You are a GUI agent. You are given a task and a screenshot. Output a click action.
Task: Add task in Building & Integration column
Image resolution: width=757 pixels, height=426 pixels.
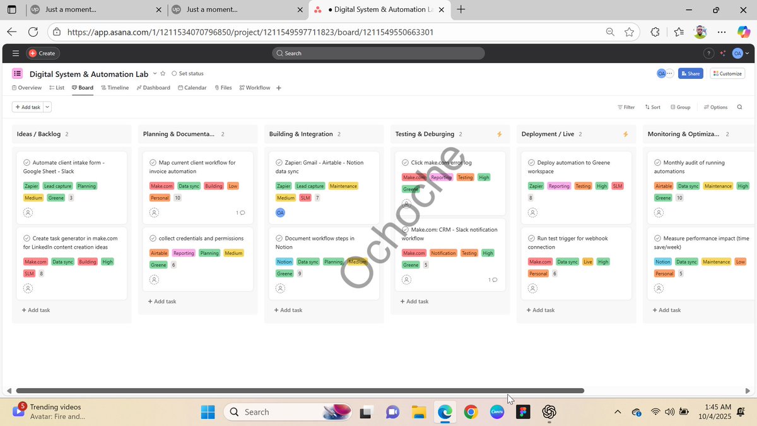288,310
